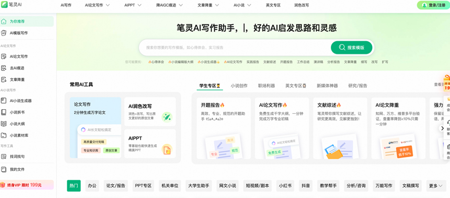Screen dimensions: 450x198
Task: Click the 工作总结 suggested search link
Action: tap(303, 62)
